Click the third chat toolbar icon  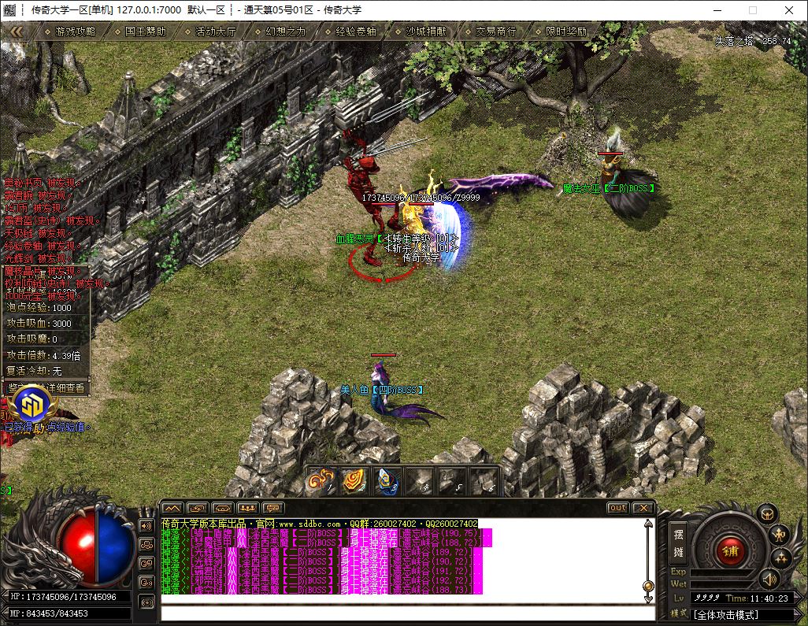[223, 508]
